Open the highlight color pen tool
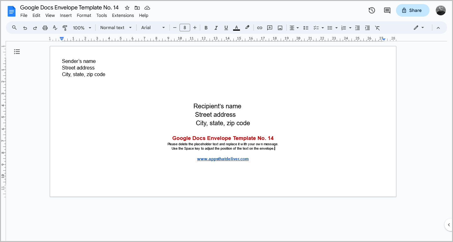 tap(247, 28)
